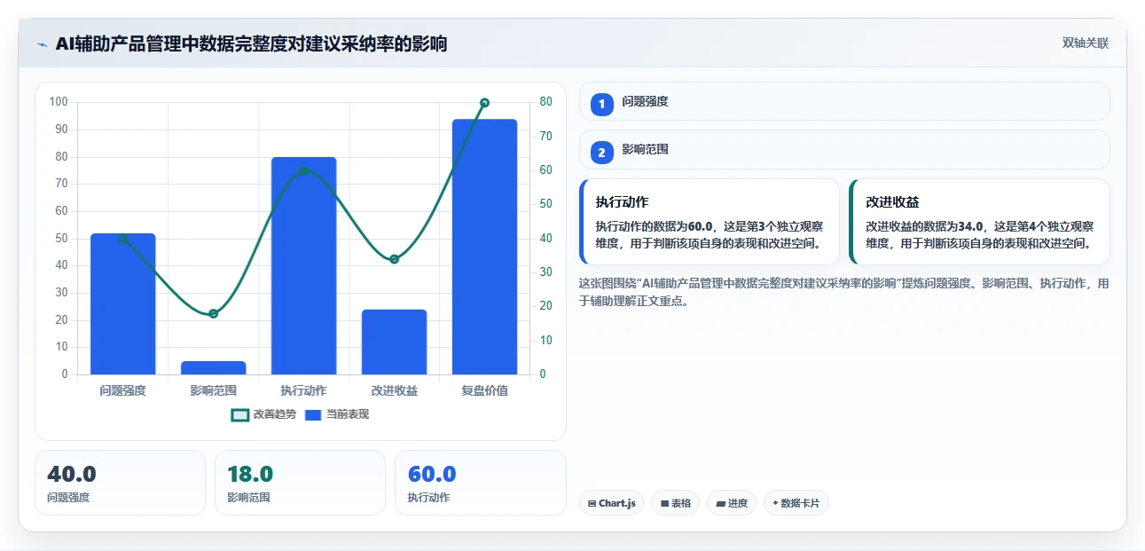Toggle the 改善趋势 legend entry
Viewport: 1145px width, 551px height.
264,414
